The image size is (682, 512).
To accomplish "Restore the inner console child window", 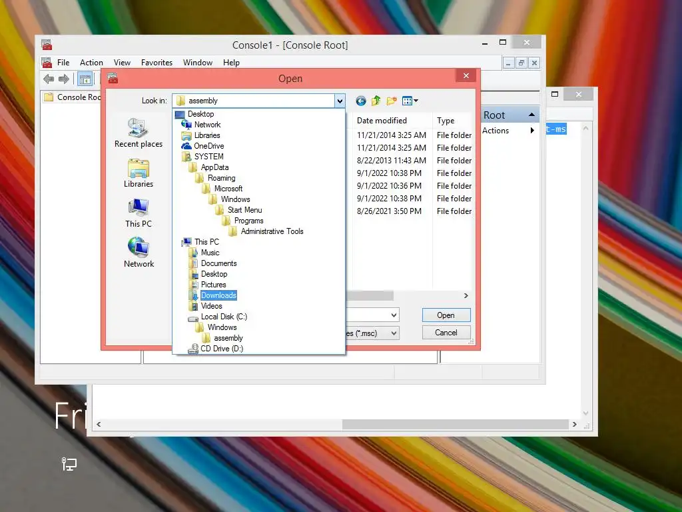I will [x=521, y=63].
